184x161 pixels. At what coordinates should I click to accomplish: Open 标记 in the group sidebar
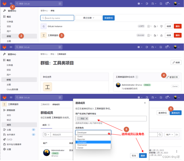pyautogui.click(x=9, y=120)
